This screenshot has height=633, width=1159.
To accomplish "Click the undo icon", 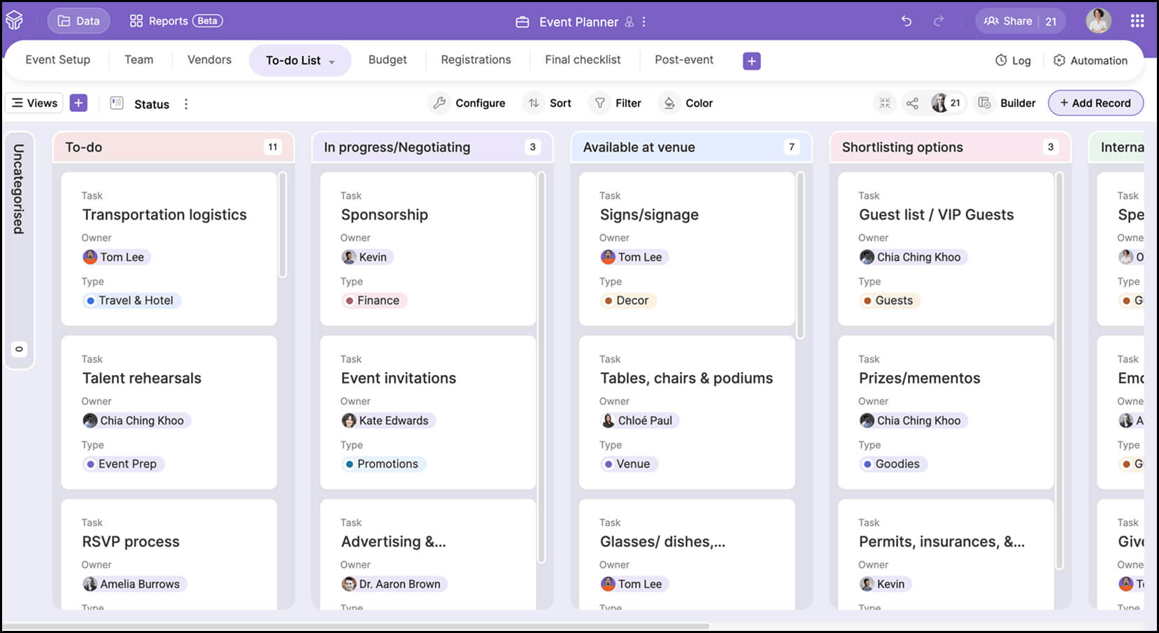I will [x=906, y=22].
